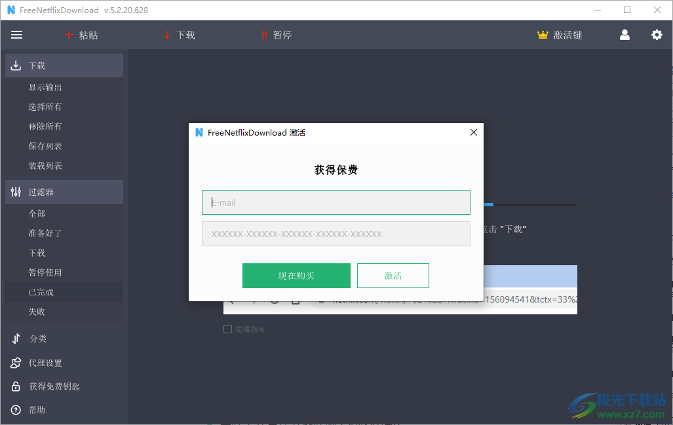Click the red pause bars icon
This screenshot has height=425, width=673.
point(264,35)
